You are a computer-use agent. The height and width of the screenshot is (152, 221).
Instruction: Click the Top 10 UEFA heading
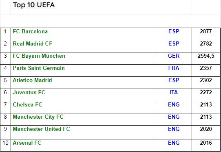(34, 5)
